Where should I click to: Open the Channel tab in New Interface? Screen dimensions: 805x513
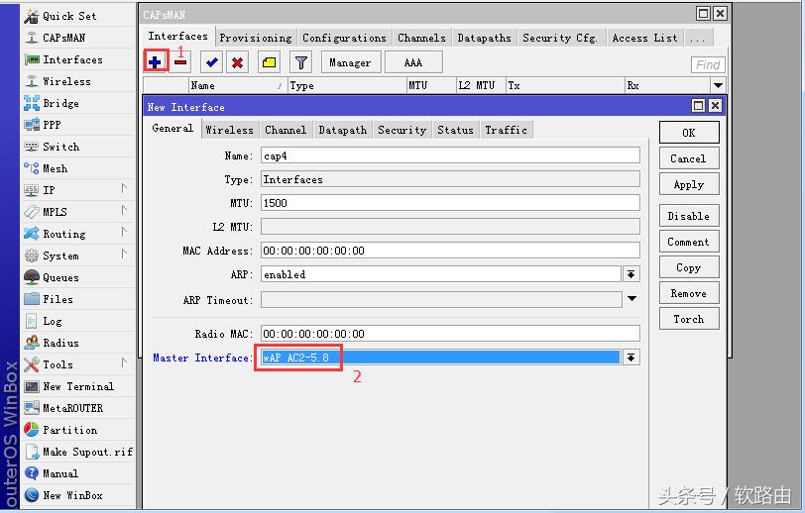pyautogui.click(x=286, y=131)
